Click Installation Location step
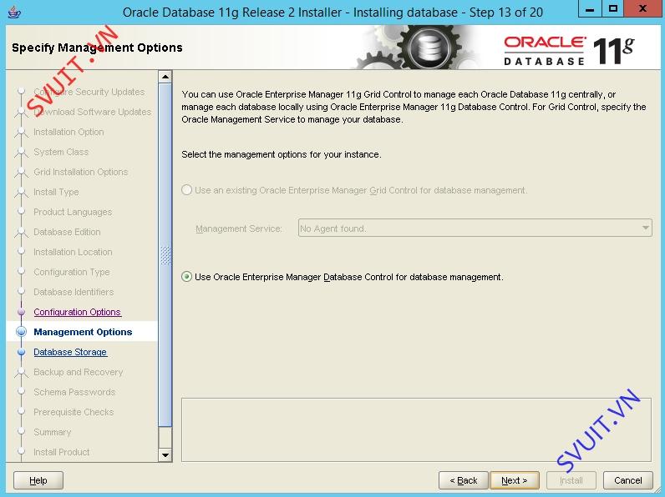This screenshot has height=497, width=665. [x=73, y=252]
